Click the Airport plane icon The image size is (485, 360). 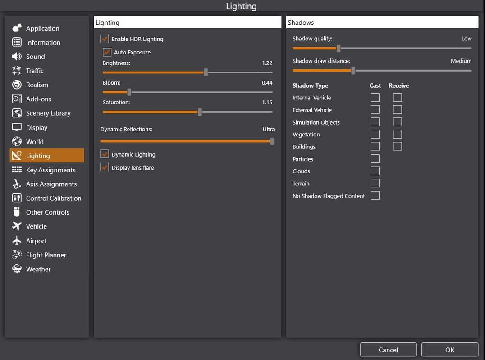[x=17, y=240]
